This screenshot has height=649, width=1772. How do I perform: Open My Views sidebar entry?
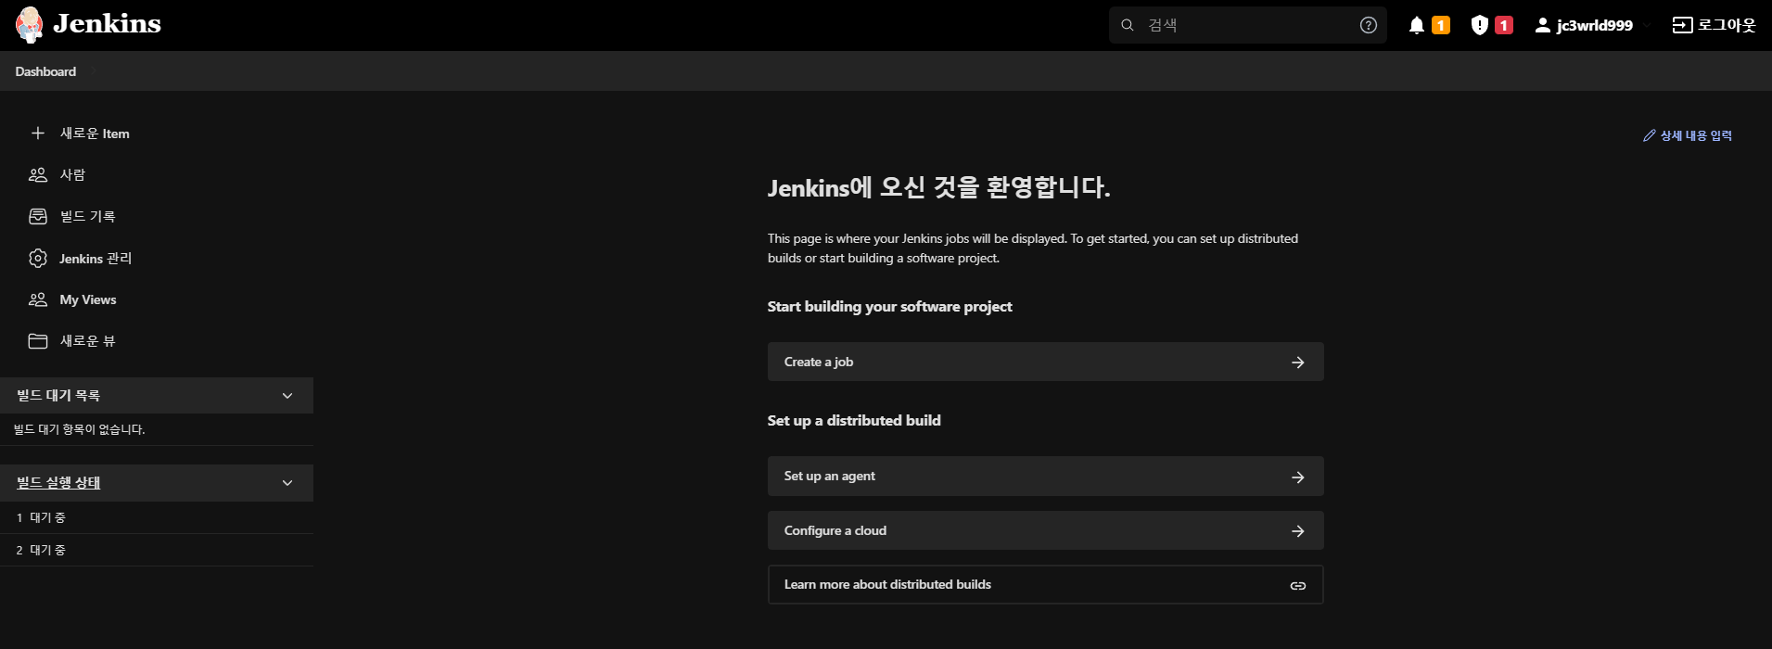pos(88,299)
